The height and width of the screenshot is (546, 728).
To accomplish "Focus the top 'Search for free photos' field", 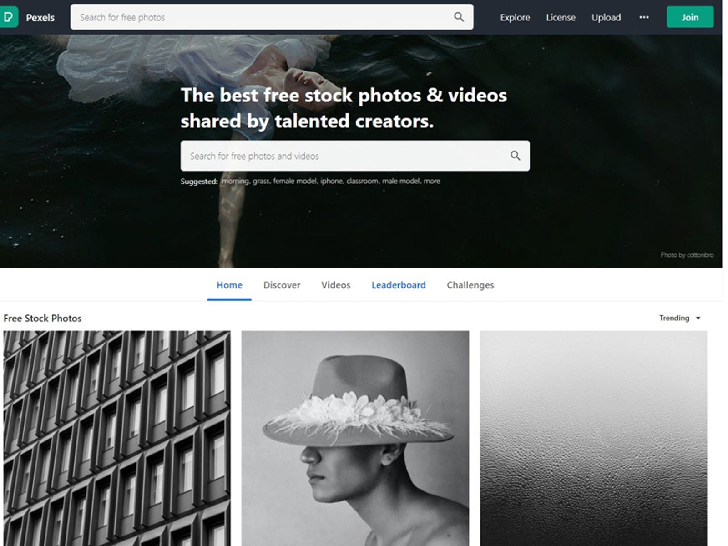I will pyautogui.click(x=272, y=17).
